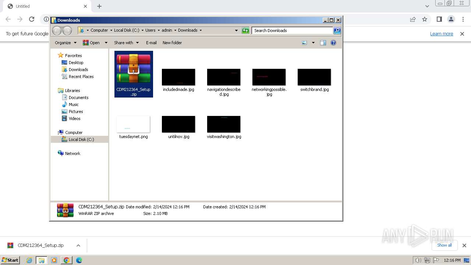Launch Microsoft Edge from taskbar

(x=79, y=260)
